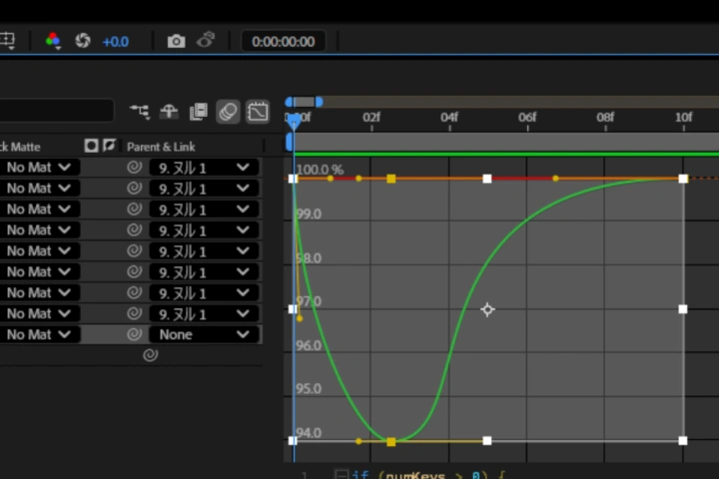Toggle the Frame Blending enable icon
The image size is (719, 479).
tap(198, 112)
